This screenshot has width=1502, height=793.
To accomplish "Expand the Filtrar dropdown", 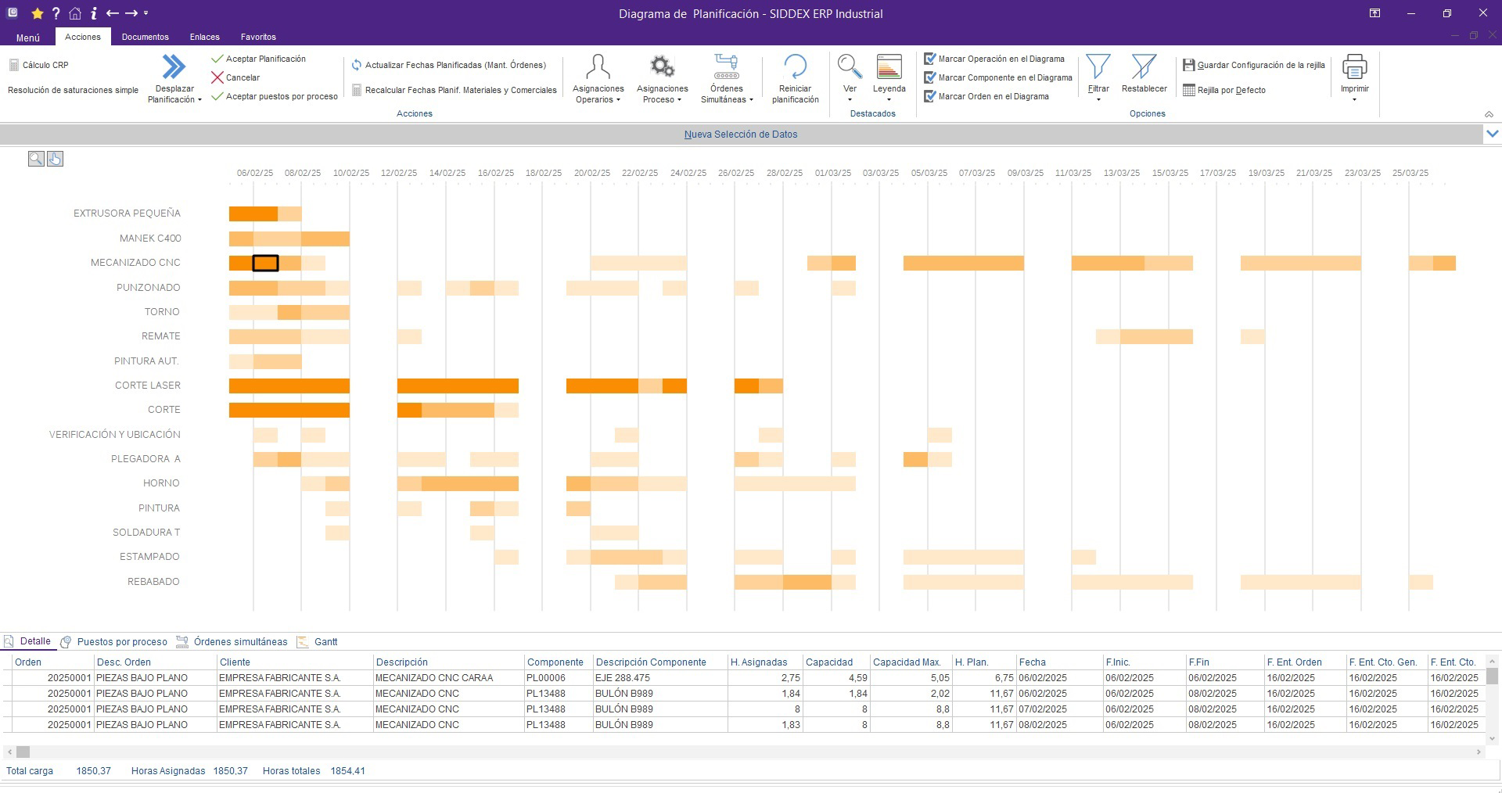I will pyautogui.click(x=1098, y=99).
